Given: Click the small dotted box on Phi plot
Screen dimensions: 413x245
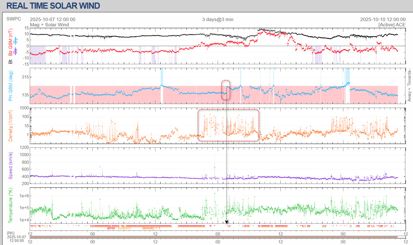Looking at the screenshot, I should click(226, 90).
